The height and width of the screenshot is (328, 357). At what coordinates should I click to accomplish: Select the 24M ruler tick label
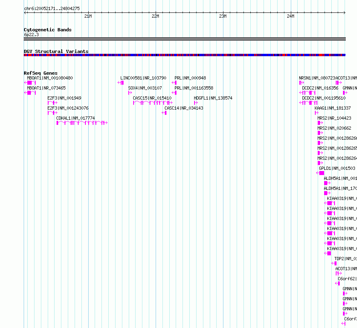click(290, 16)
